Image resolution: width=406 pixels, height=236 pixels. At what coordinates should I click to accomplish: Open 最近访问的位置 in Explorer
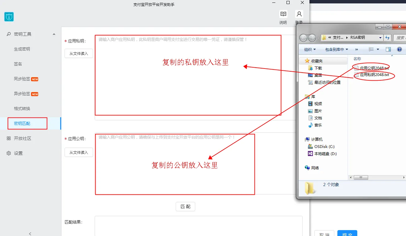coord(324,82)
